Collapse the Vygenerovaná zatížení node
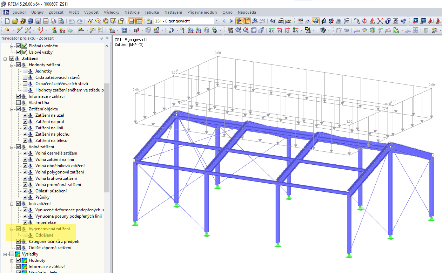This screenshot has height=273, width=442. tap(12, 229)
